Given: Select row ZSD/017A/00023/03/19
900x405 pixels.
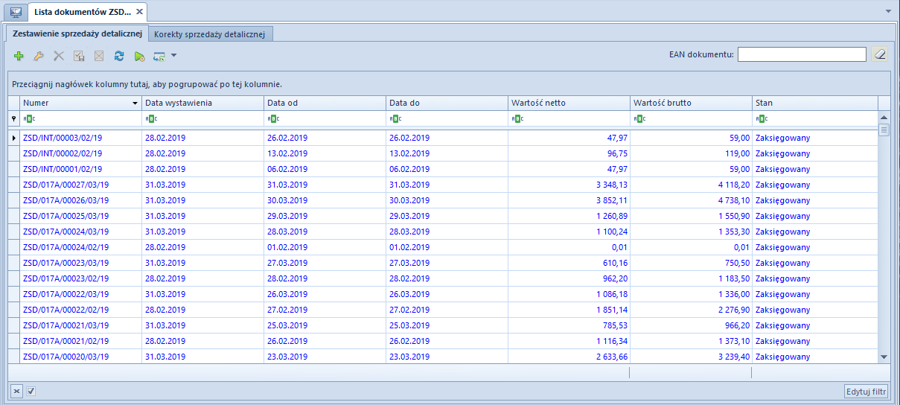Looking at the screenshot, I should 443,263.
